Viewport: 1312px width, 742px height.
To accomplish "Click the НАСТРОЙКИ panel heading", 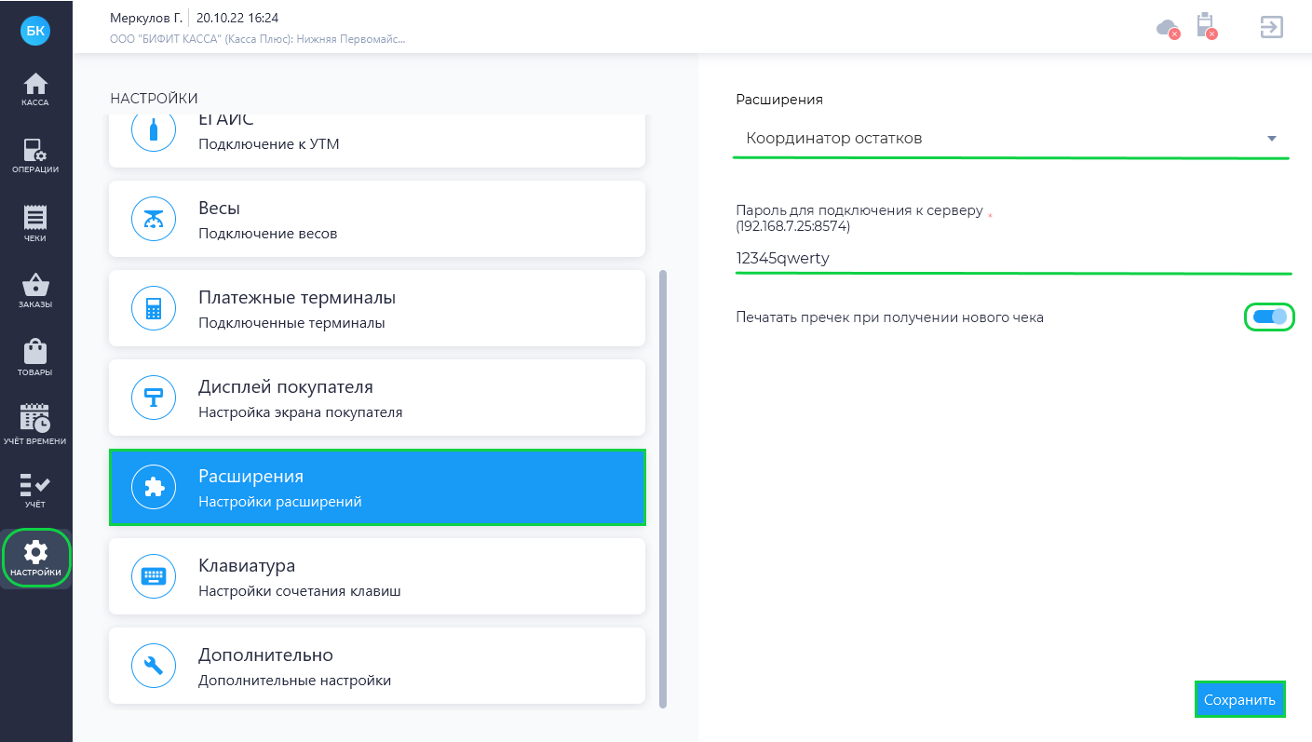I will [x=154, y=98].
